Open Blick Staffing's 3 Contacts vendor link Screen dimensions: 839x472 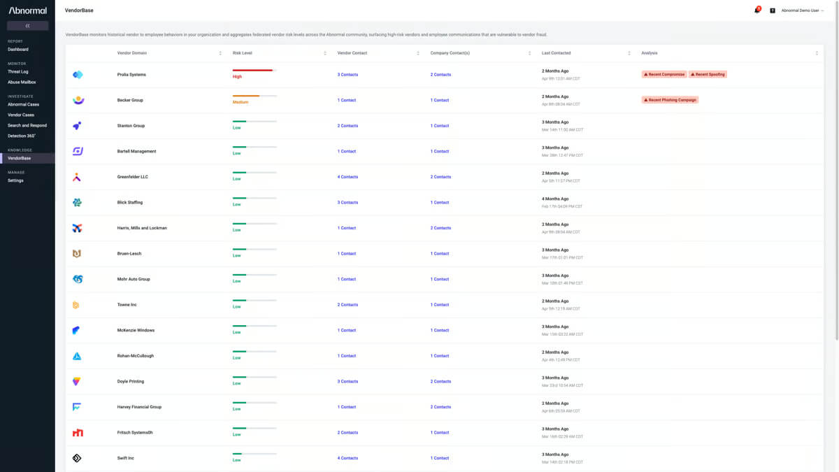coord(347,203)
